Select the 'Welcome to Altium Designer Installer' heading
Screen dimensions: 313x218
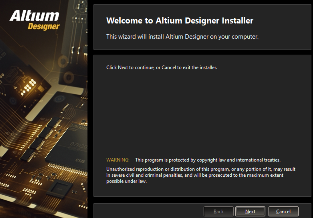[x=180, y=21]
